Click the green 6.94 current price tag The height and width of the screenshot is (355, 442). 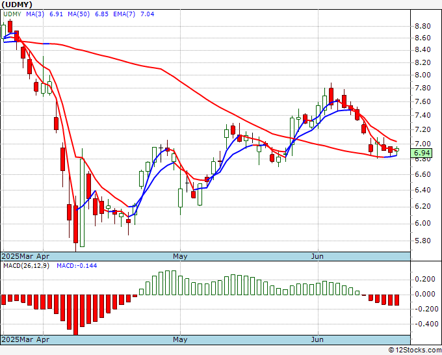coord(421,153)
